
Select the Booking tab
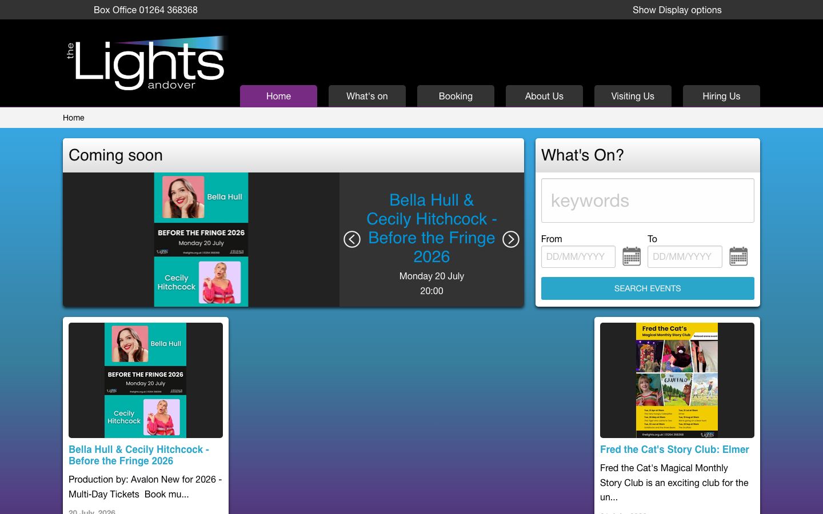click(x=456, y=96)
